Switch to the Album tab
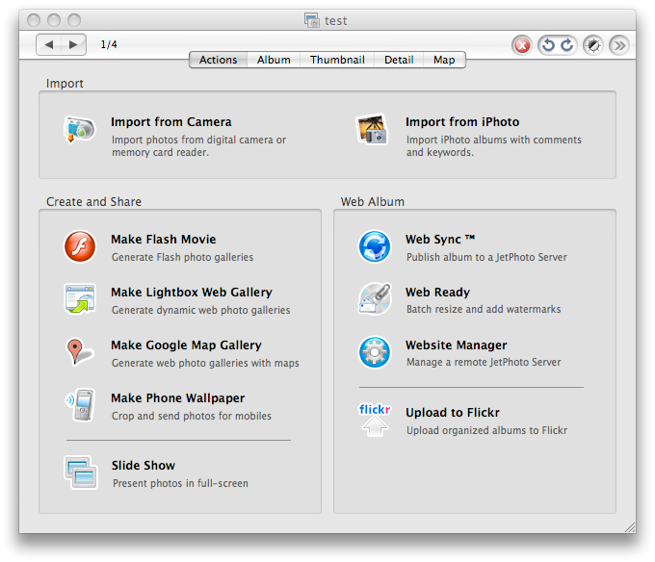 click(274, 60)
